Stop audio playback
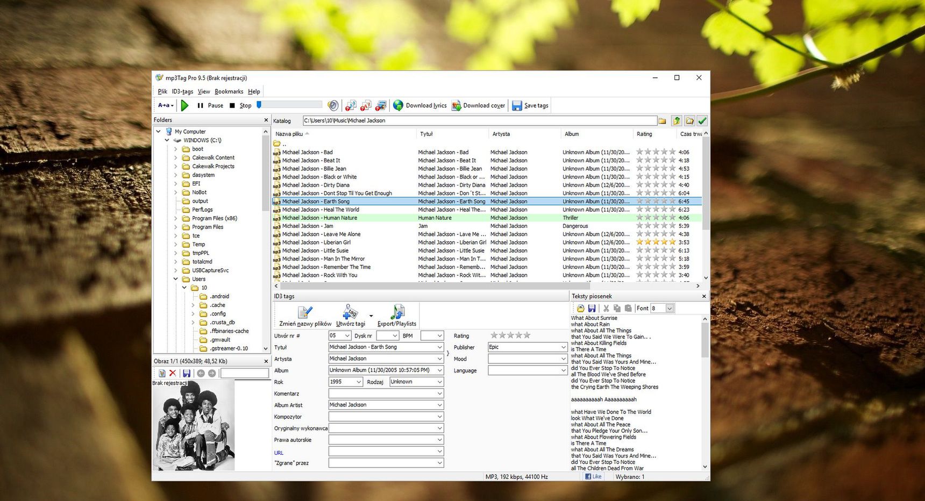 click(240, 105)
